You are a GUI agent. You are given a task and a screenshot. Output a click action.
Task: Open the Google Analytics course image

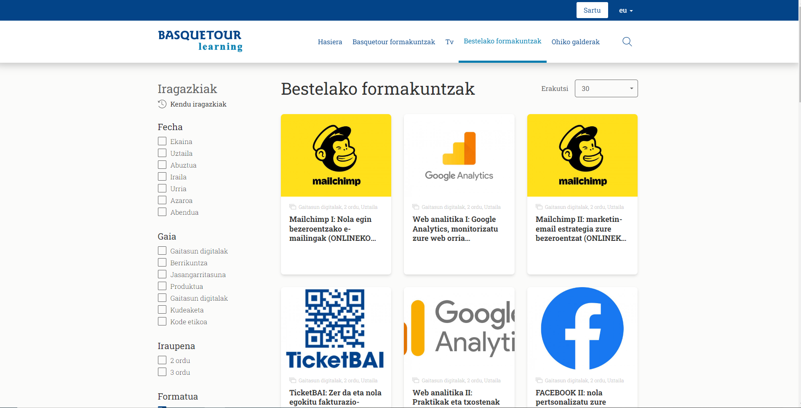coord(459,155)
